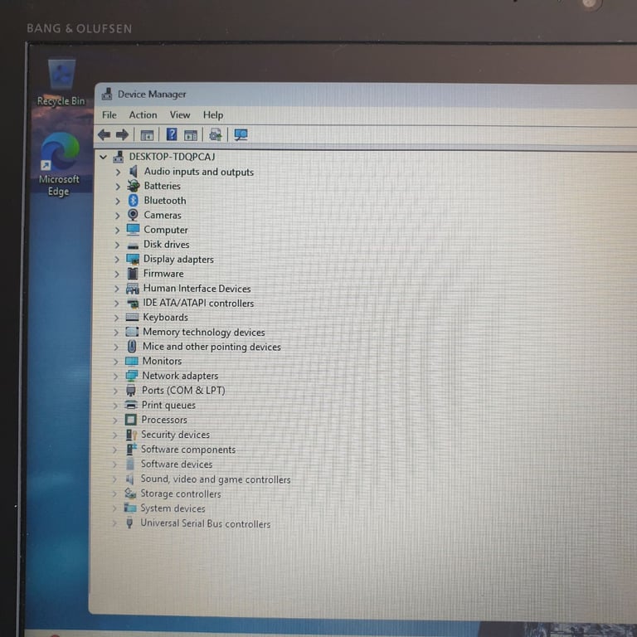Click the Forward arrow toolbar button
637x637 pixels.
122,134
